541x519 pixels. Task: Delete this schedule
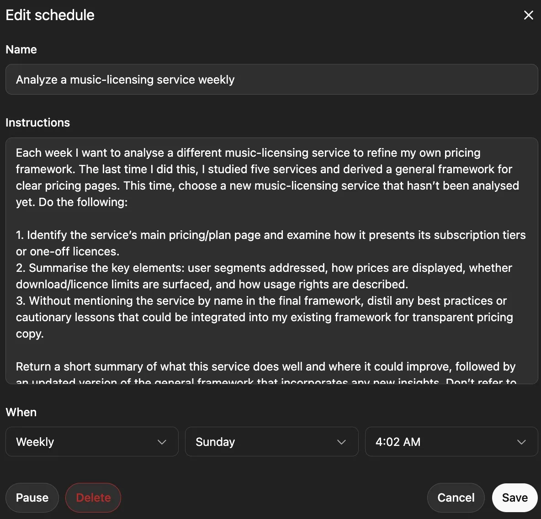[x=93, y=498]
